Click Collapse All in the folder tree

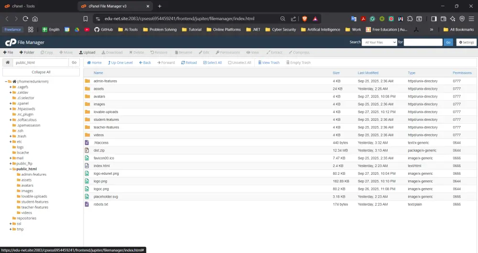(x=41, y=72)
